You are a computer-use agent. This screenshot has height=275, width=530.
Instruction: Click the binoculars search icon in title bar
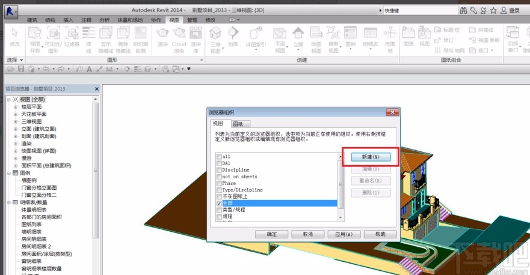point(463,10)
